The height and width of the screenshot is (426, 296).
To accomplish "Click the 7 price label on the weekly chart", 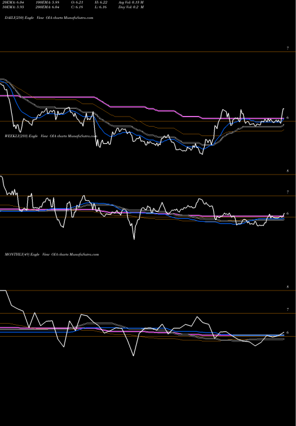I will pyautogui.click(x=288, y=192).
